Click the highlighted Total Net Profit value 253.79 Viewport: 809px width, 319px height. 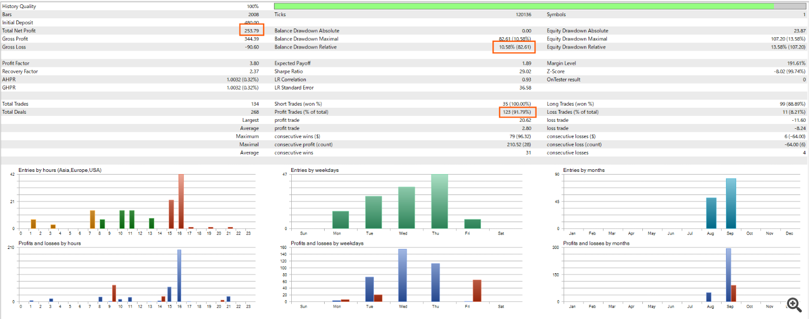tap(251, 31)
